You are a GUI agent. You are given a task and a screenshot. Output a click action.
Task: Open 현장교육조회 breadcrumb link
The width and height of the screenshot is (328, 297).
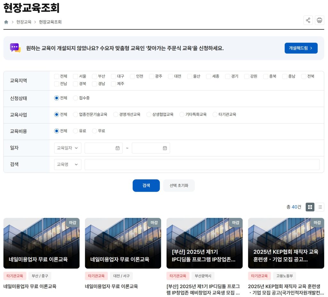tap(50, 22)
